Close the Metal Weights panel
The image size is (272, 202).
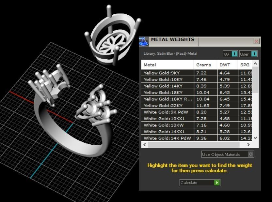(x=256, y=41)
